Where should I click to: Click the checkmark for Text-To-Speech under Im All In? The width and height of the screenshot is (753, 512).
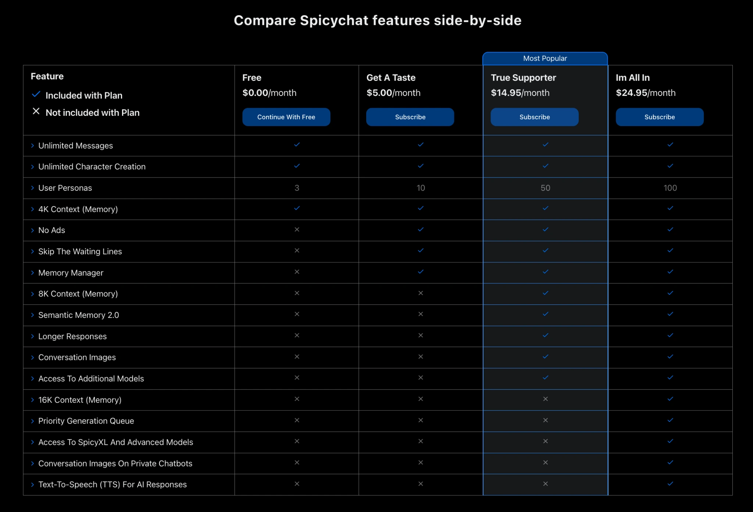670,484
